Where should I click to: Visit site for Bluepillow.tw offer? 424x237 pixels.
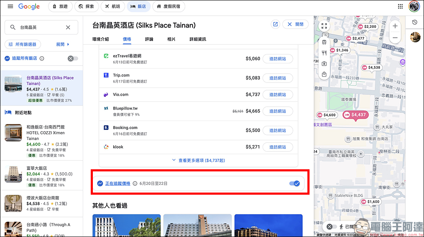[278, 111]
